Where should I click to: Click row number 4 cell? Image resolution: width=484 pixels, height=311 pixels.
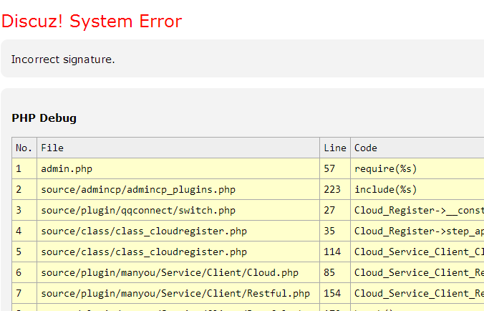click(x=24, y=231)
